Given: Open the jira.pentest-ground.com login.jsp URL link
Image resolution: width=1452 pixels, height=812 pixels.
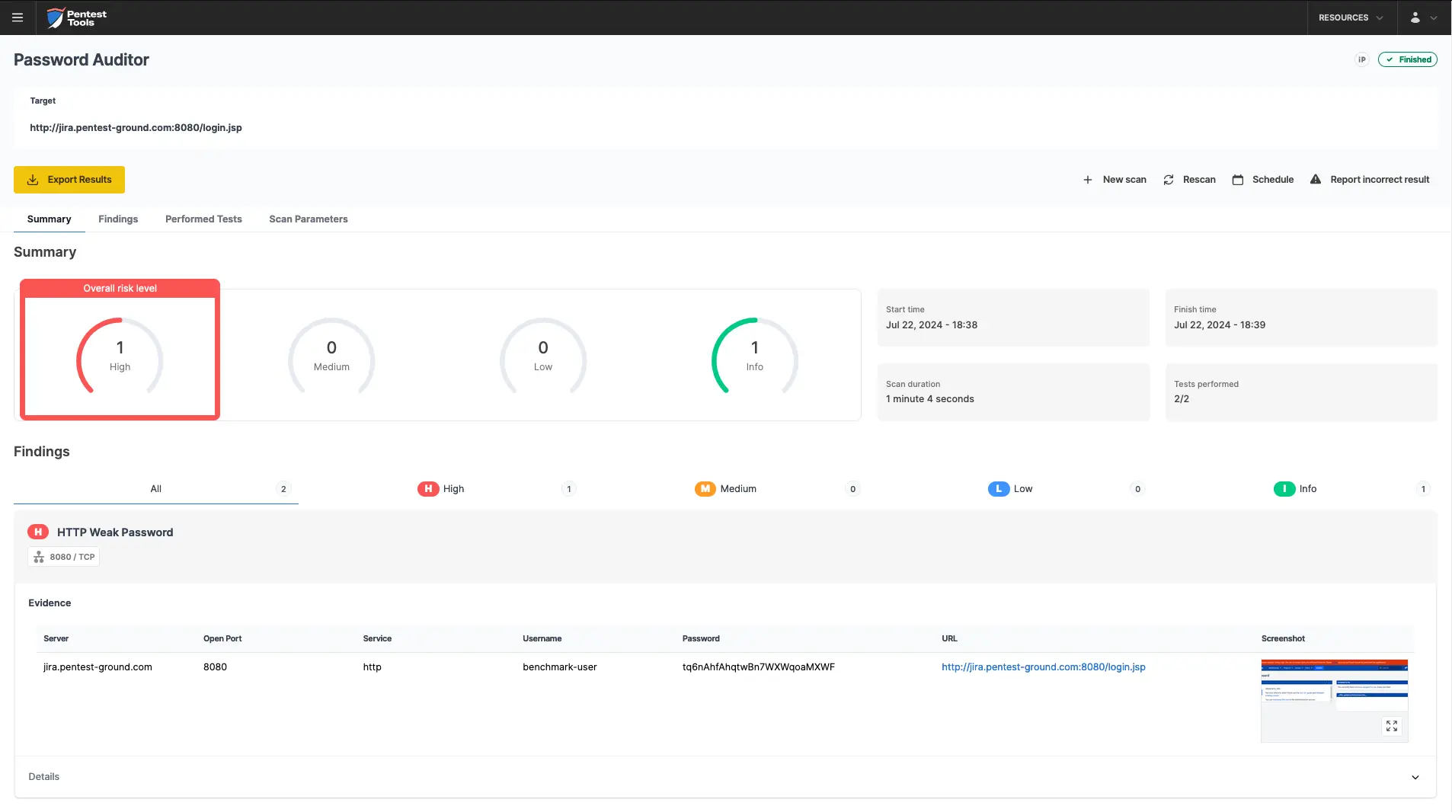Looking at the screenshot, I should 1044,667.
